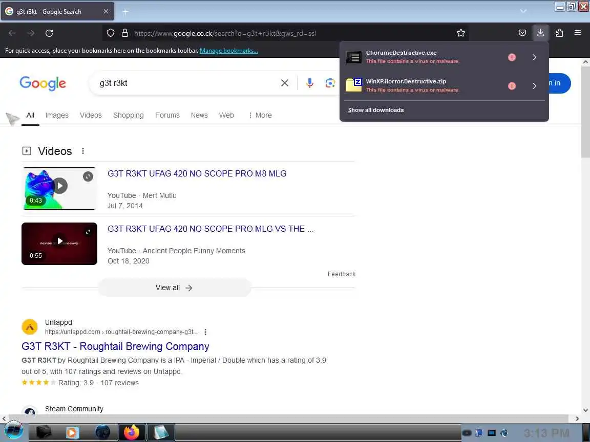Image resolution: width=590 pixels, height=442 pixels.
Task: Click in the g3t r3kt search field
Action: coord(187,83)
